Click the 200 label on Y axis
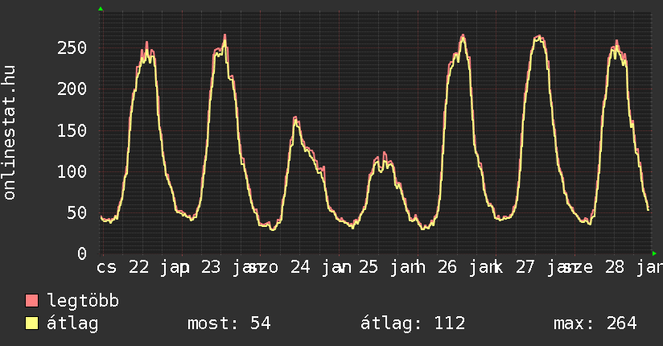 pyautogui.click(x=72, y=89)
